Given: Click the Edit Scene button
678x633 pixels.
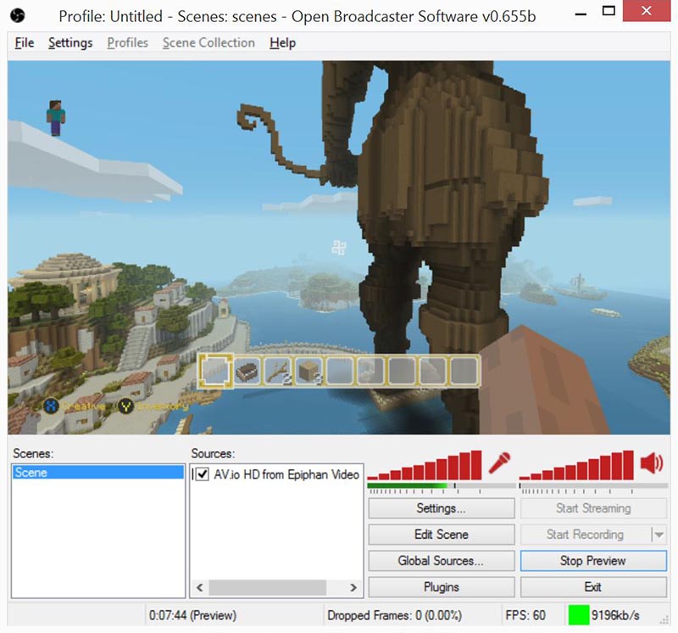Looking at the screenshot, I should click(x=442, y=535).
